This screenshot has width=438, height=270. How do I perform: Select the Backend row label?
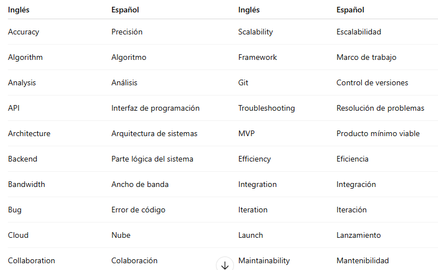click(23, 159)
